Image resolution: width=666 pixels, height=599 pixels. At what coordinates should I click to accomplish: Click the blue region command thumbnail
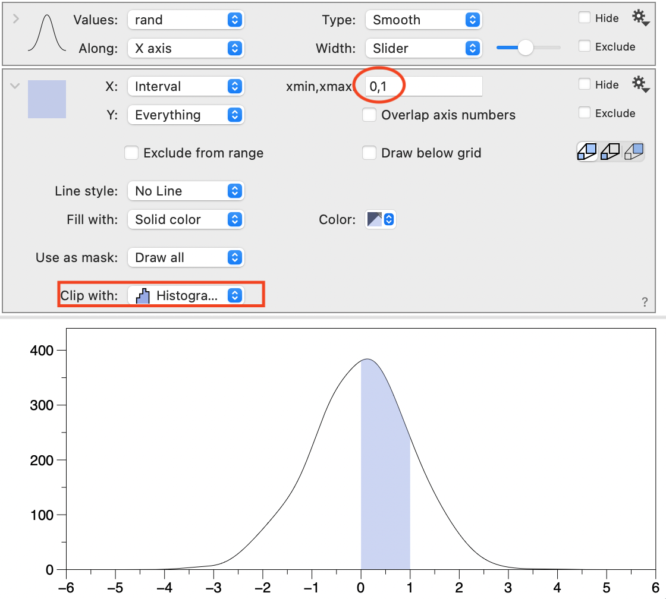click(x=46, y=99)
